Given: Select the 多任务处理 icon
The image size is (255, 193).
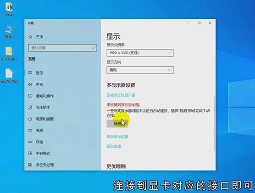Looking at the screenshot, I should click(30, 165).
